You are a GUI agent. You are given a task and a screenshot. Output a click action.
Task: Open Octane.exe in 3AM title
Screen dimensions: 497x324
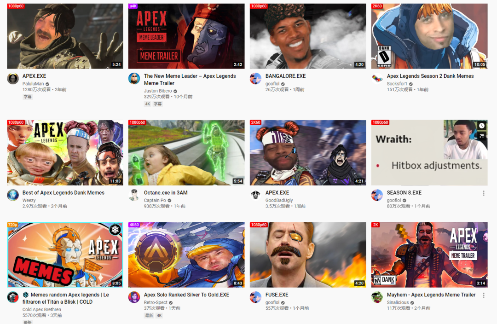pyautogui.click(x=166, y=193)
